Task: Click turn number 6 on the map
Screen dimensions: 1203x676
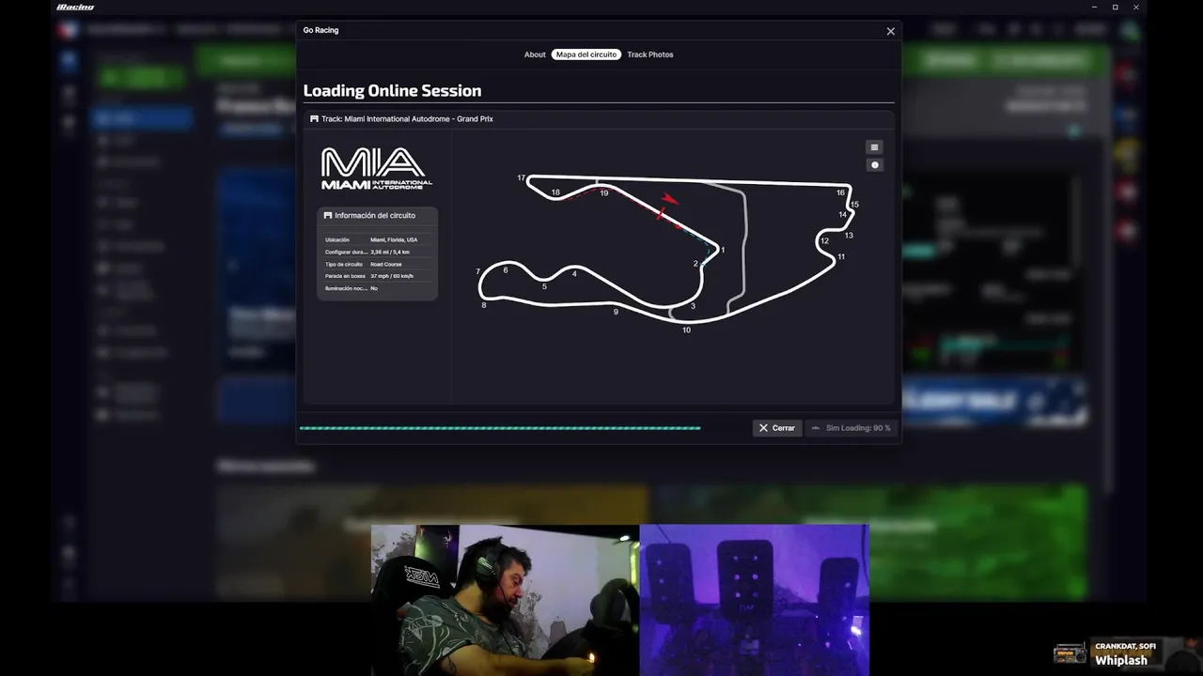Action: point(506,270)
